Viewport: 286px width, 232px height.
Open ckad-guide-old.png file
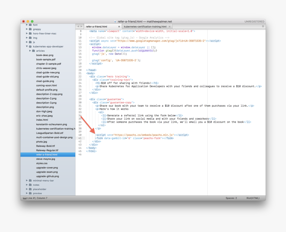pos(48,77)
